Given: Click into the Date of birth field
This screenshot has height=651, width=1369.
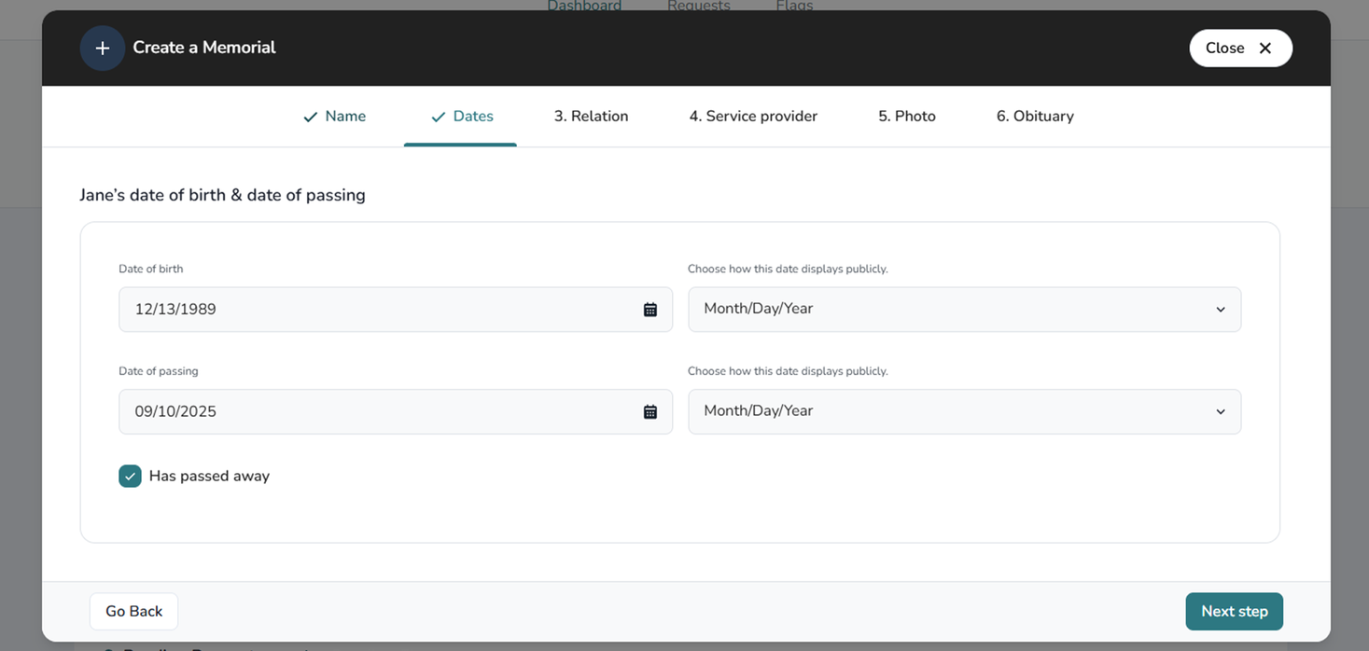Looking at the screenshot, I should click(x=373, y=310).
